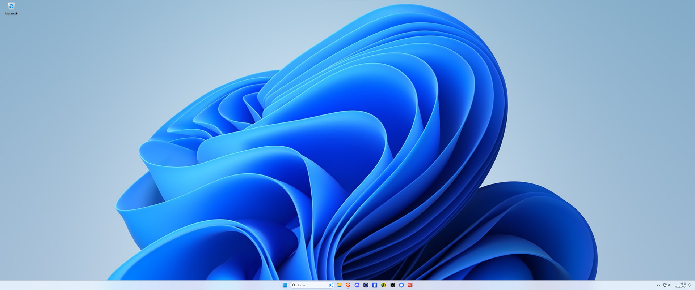Screen dimensions: 695x290
Task: Launch File Explorer from the taskbar
Action: [x=339, y=285]
